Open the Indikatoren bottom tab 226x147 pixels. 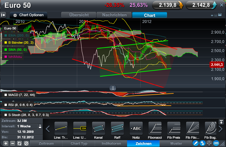point(111,143)
